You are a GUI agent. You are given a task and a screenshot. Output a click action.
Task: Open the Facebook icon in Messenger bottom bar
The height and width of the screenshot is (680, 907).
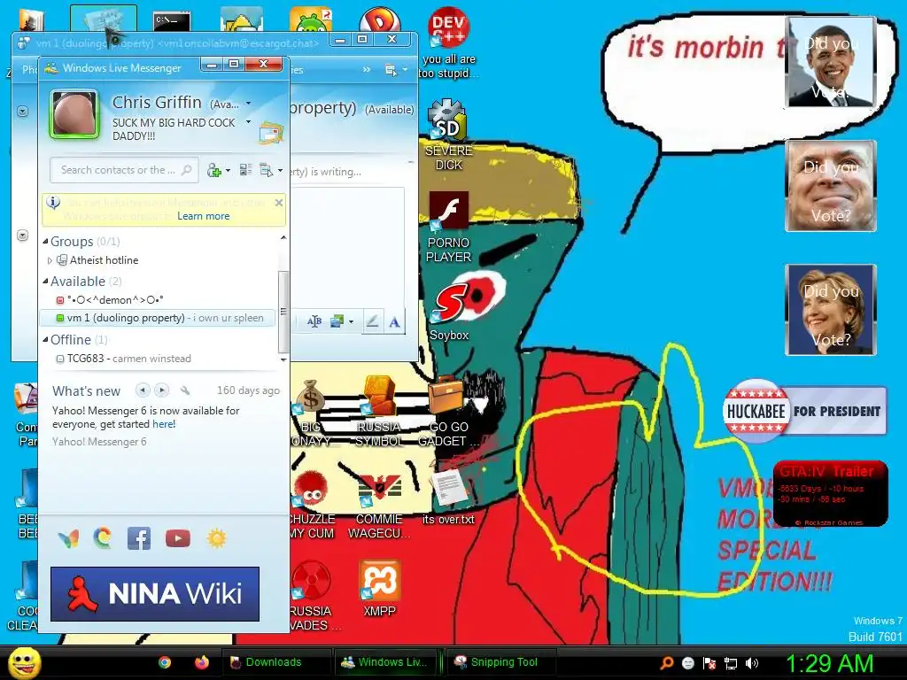click(139, 538)
